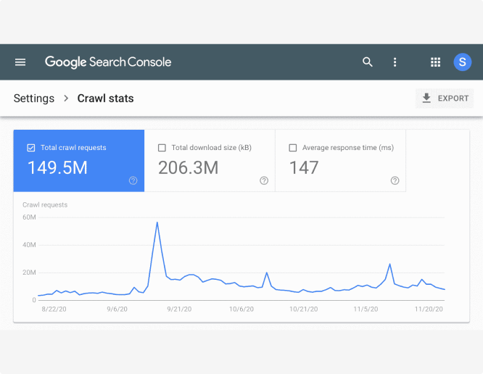Viewport: 483px width, 374px height.
Task: Select the 149.5M crawl requests value
Action: [x=57, y=168]
